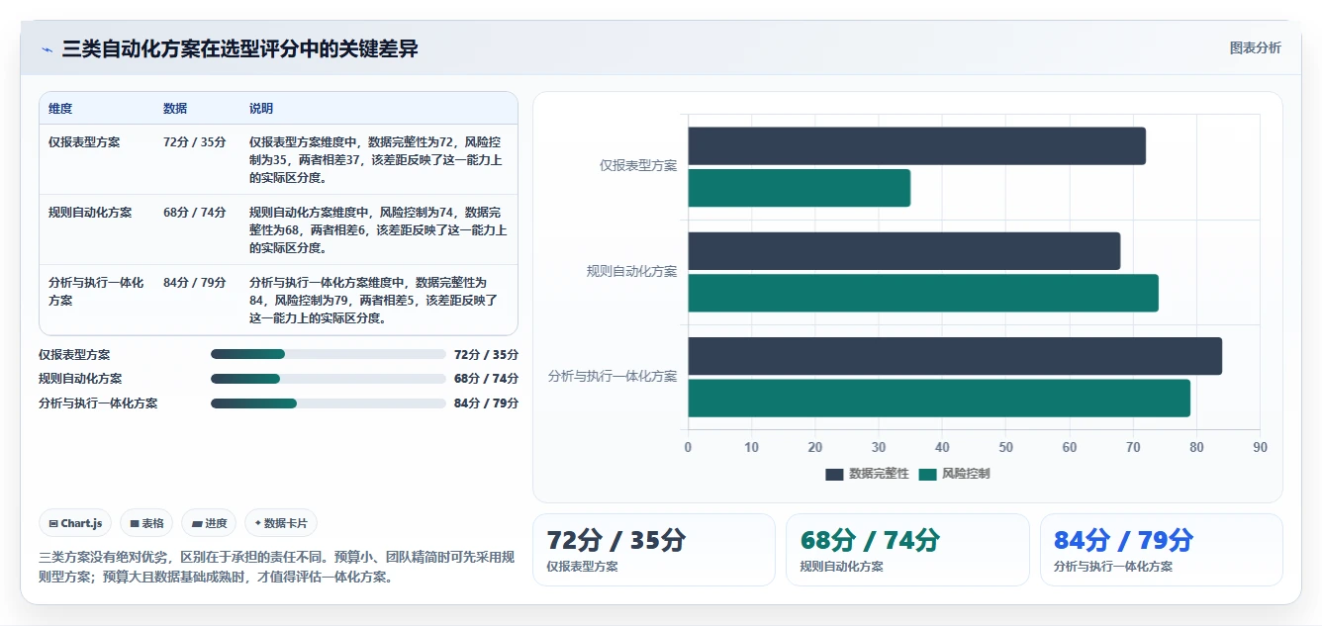Click the 规则自动化方案 description text in table
Viewport: 1322px width, 626px height.
(378, 230)
